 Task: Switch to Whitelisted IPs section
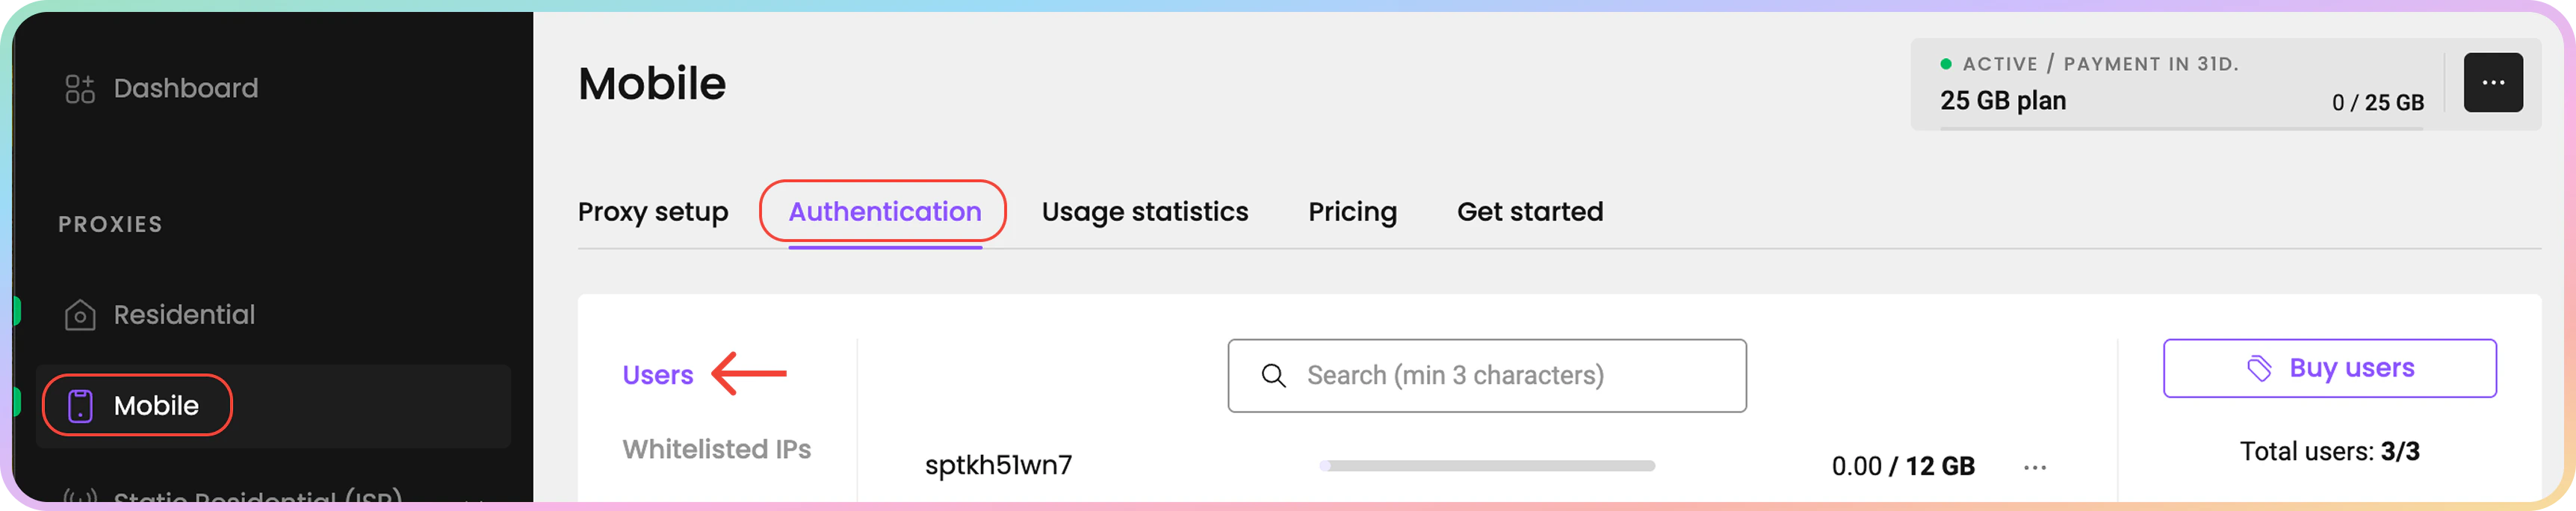point(716,449)
